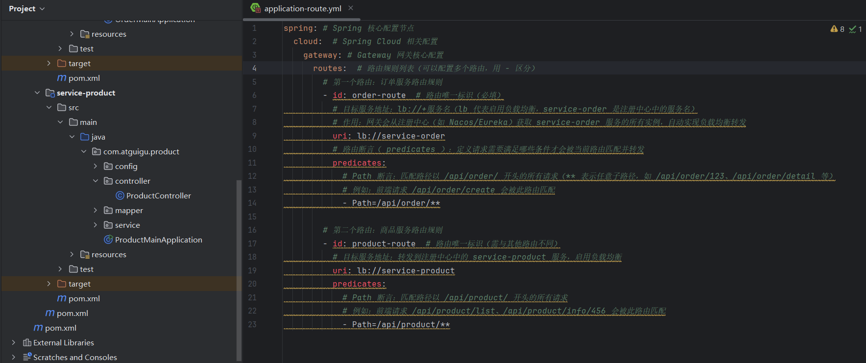Click the main folder icon
The image size is (866, 363).
click(x=73, y=122)
